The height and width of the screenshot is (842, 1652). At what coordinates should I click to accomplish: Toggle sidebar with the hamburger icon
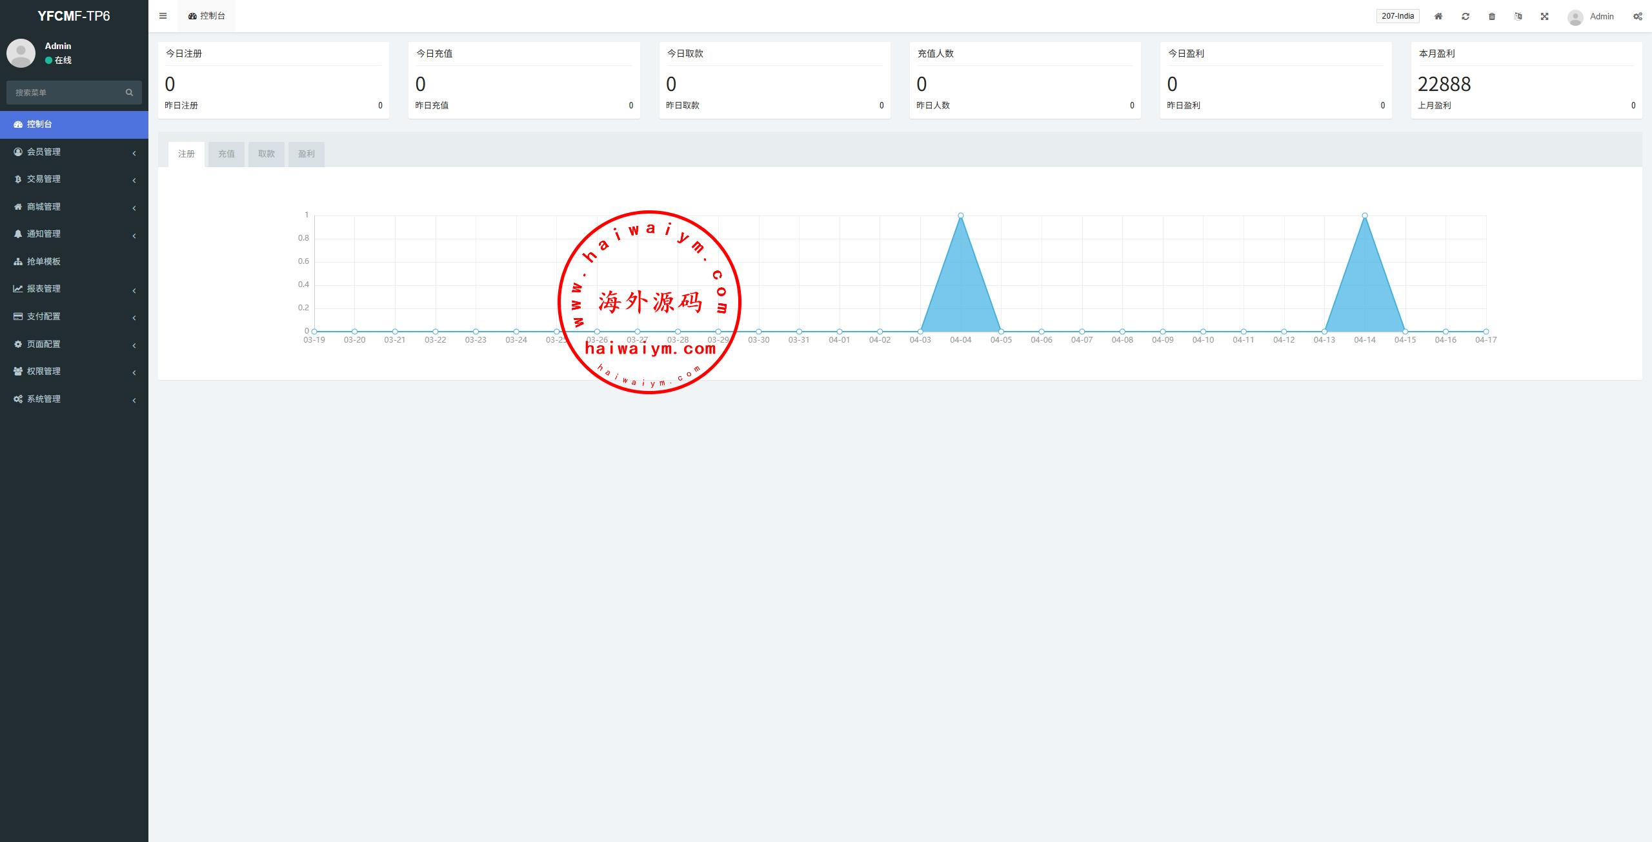tap(163, 16)
